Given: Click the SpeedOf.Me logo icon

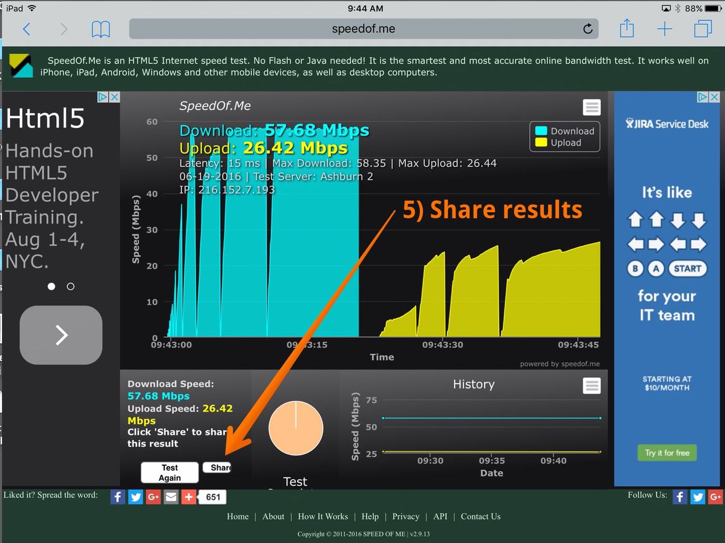Looking at the screenshot, I should 21,66.
